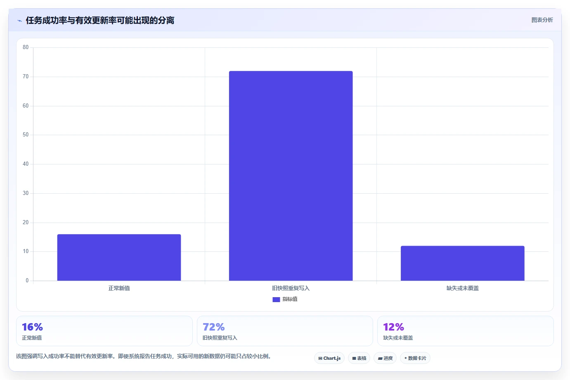Click the y-axis value 30
Screen dimensions: 570x380
26,193
